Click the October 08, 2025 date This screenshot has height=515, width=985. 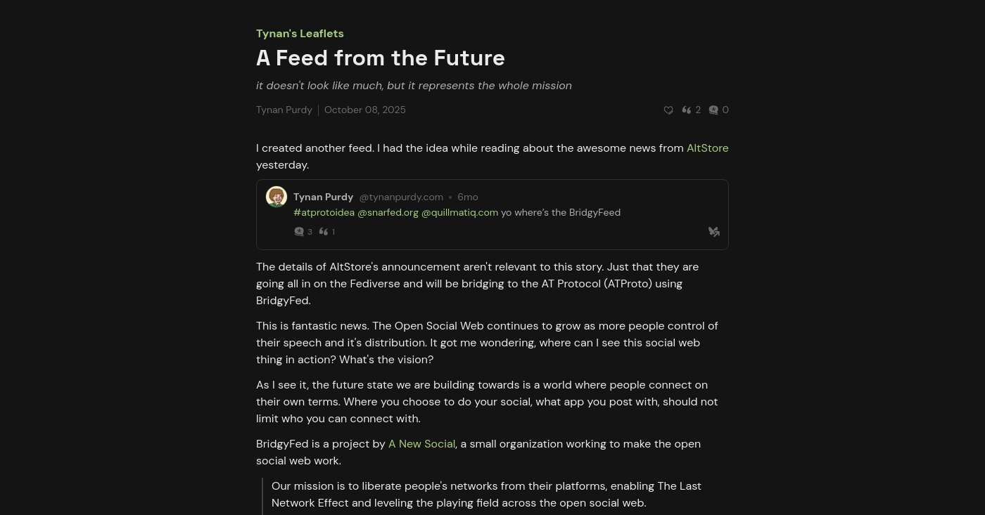coord(364,110)
